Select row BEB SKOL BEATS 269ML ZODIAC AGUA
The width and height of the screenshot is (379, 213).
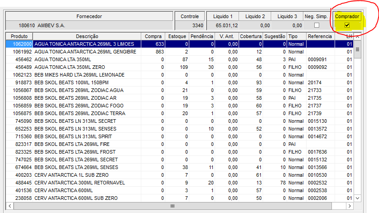point(180,90)
